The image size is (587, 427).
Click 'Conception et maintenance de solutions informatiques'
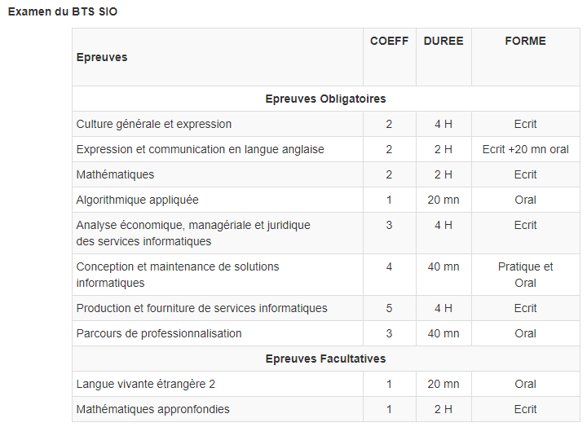pos(178,275)
